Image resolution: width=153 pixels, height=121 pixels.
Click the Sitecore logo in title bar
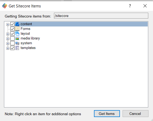click(4, 6)
